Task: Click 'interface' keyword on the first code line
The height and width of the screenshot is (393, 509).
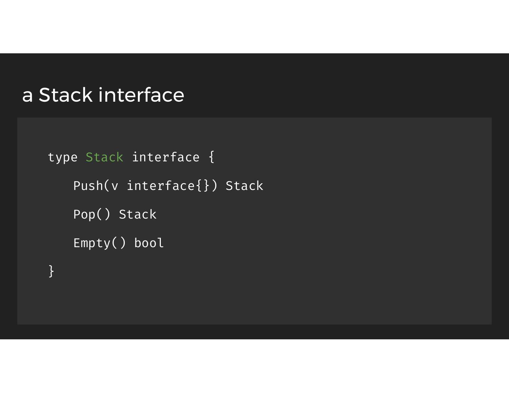Action: click(x=165, y=157)
